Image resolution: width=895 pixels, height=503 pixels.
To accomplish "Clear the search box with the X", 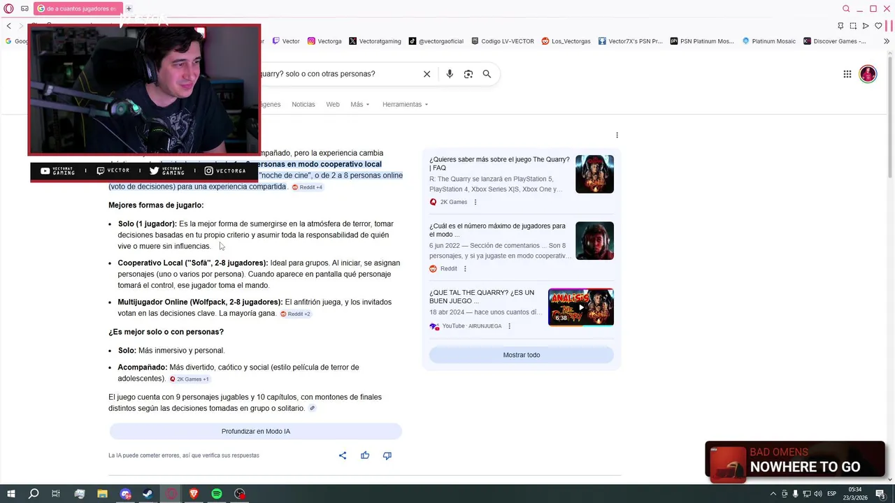I will tap(427, 74).
